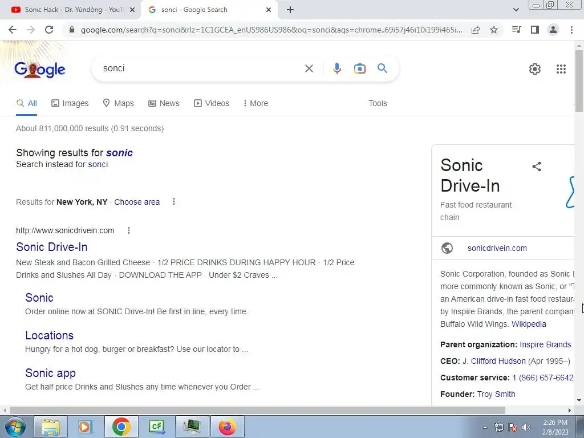Screen dimensions: 584x438
Task: Submit search with magnifier icon
Action: click(382, 68)
